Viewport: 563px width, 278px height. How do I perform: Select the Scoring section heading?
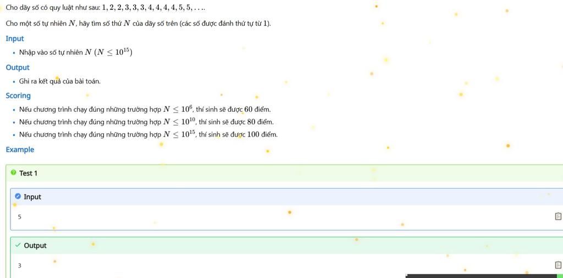[18, 95]
